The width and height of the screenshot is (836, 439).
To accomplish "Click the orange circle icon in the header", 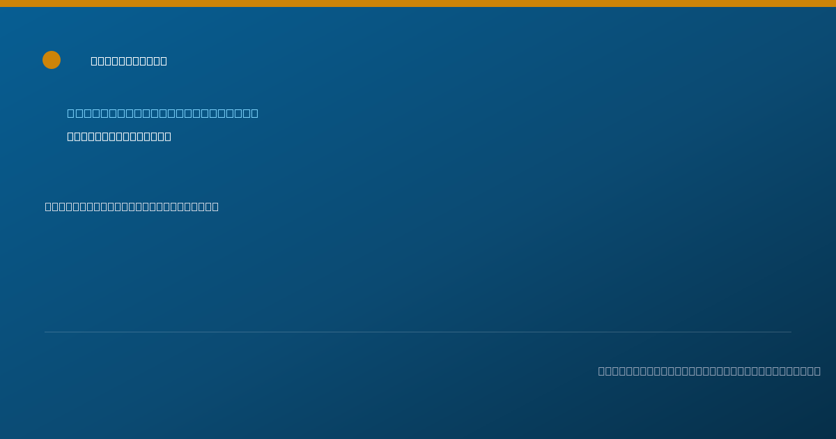I will (52, 60).
